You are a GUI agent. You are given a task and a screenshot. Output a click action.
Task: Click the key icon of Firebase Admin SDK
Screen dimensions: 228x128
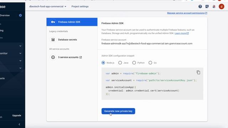click(53, 22)
